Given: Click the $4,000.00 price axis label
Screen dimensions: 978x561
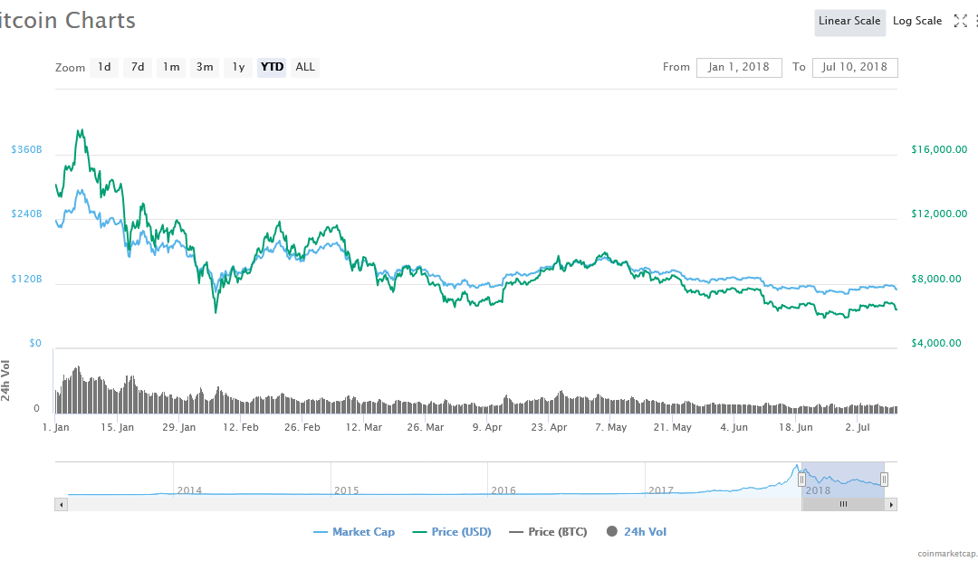Looking at the screenshot, I should (936, 343).
